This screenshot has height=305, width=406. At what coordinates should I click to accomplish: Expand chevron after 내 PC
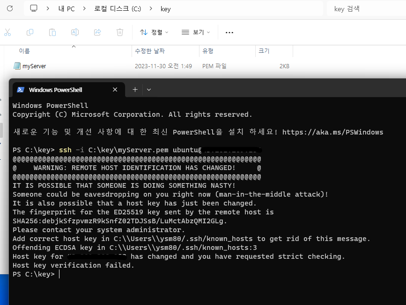pyautogui.click(x=84, y=8)
